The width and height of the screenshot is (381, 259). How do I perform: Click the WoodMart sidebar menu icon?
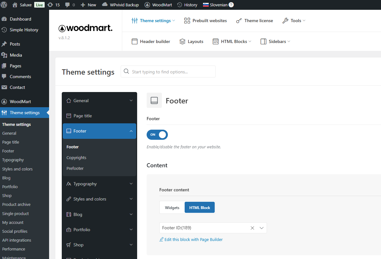4,102
